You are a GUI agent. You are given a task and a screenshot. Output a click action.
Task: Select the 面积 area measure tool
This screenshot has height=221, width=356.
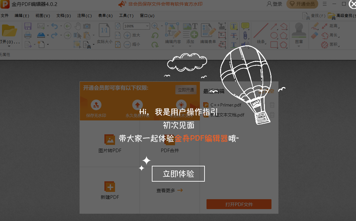tap(330, 45)
